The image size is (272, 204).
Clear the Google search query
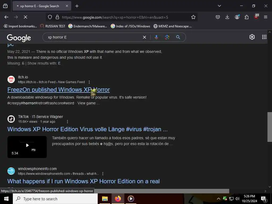144,37
